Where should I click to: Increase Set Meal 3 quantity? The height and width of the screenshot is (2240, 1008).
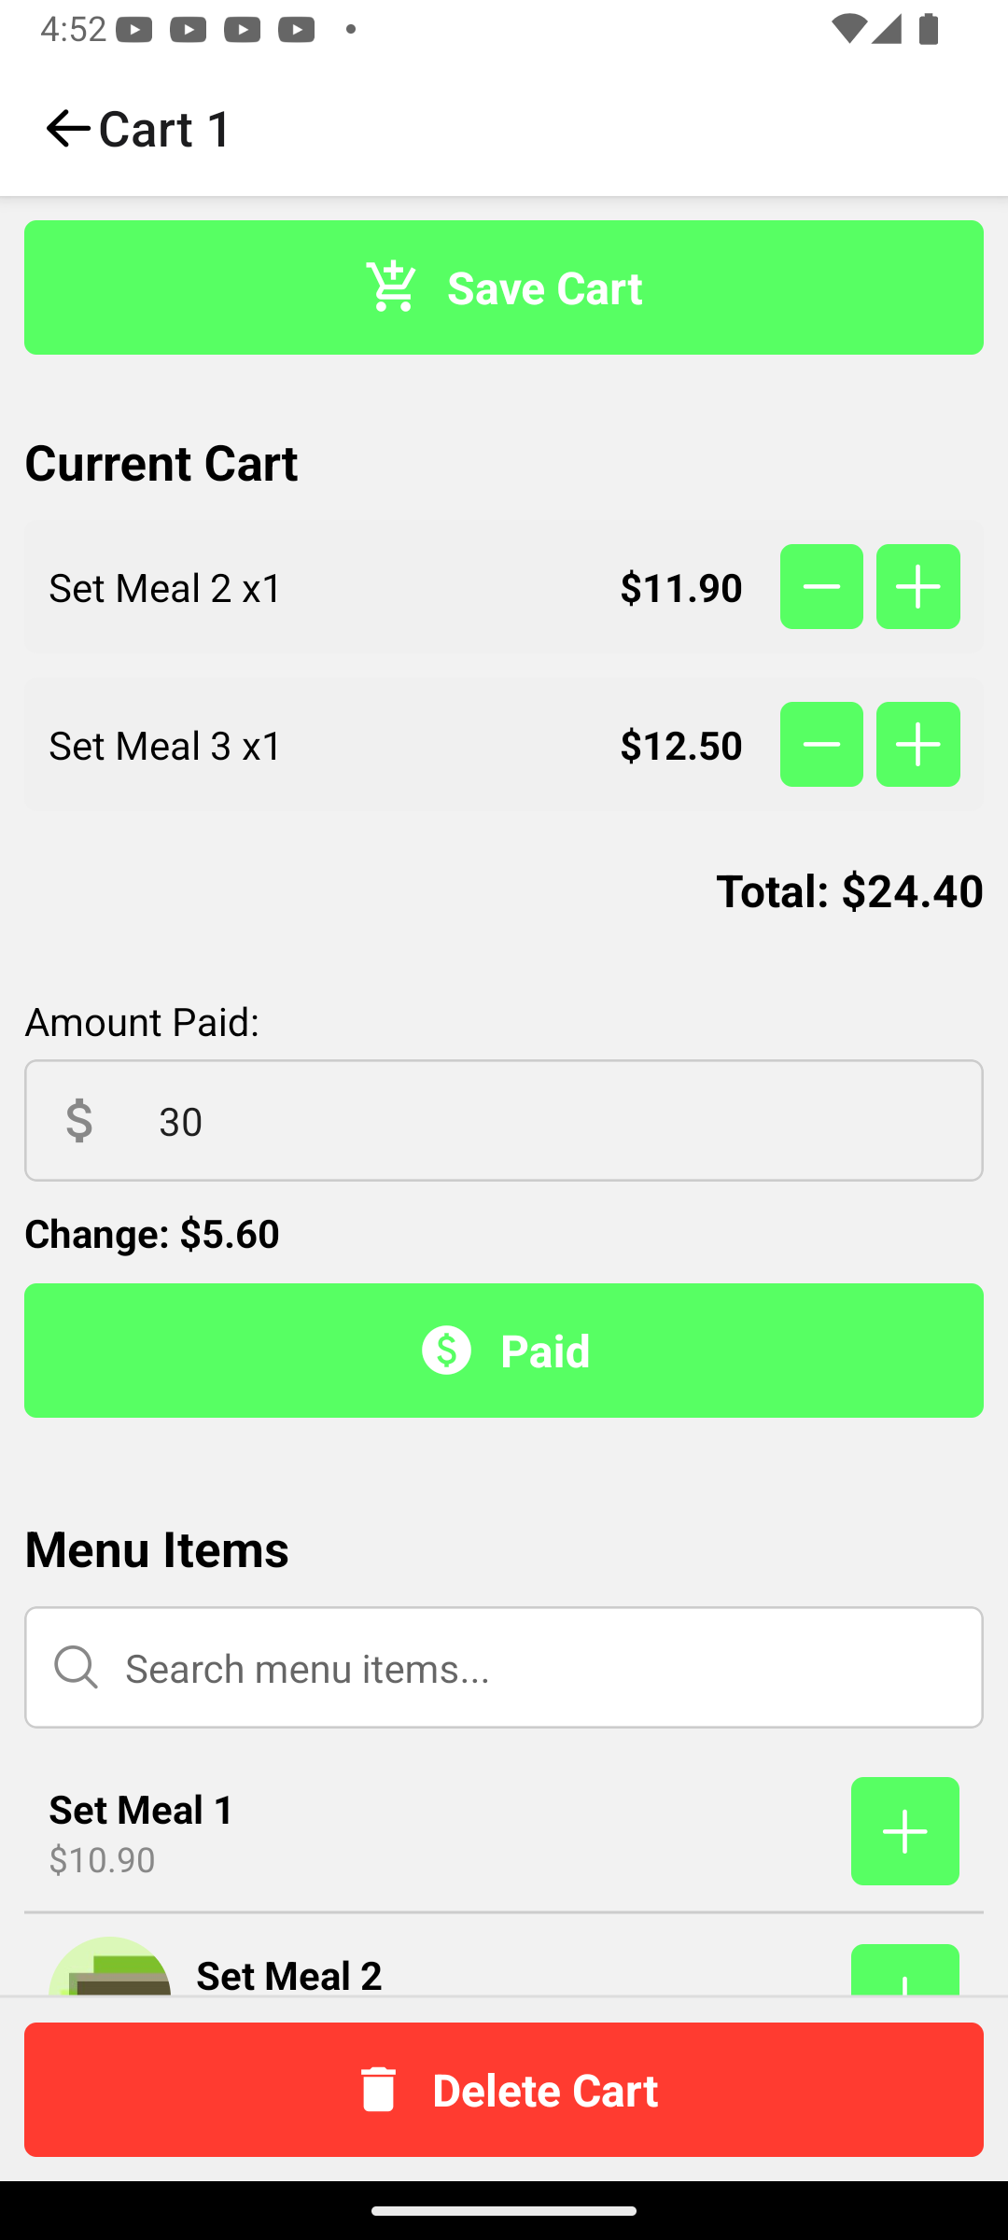(x=918, y=745)
